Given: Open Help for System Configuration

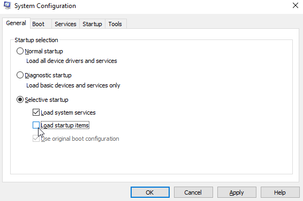Looking at the screenshot, I should coord(280,192).
